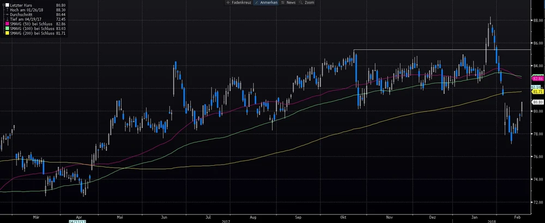The image size is (545, 223).
Task: Click the green SMAVG (100) color swatch
Action: point(7,29)
